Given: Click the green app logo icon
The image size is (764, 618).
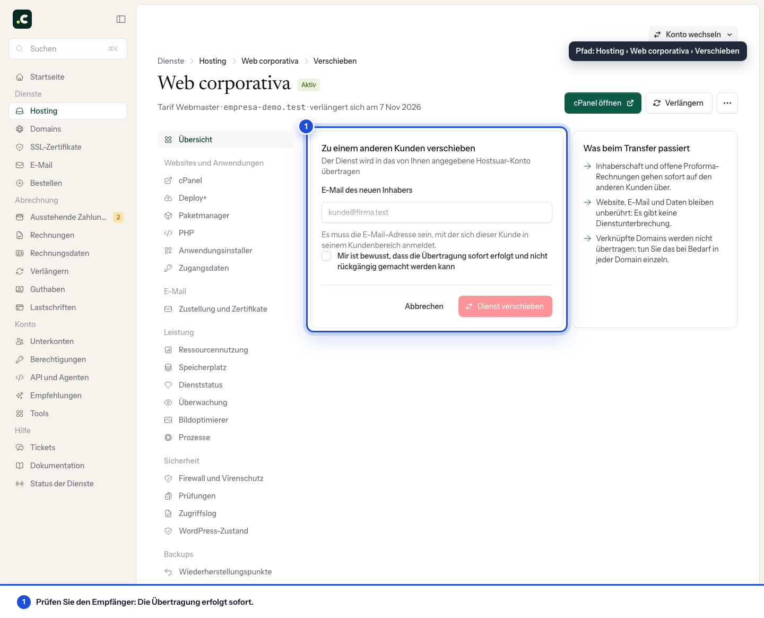Looking at the screenshot, I should tap(22, 19).
